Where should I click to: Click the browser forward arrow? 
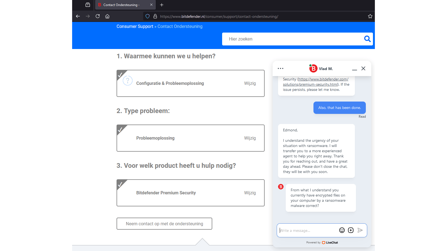(88, 16)
